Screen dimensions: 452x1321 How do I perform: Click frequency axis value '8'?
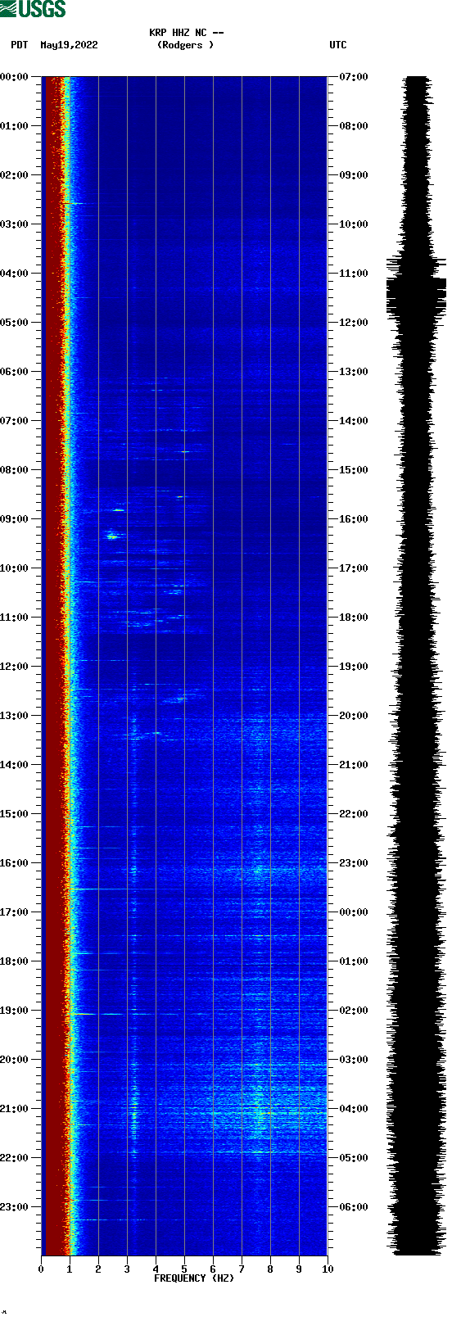[270, 1269]
